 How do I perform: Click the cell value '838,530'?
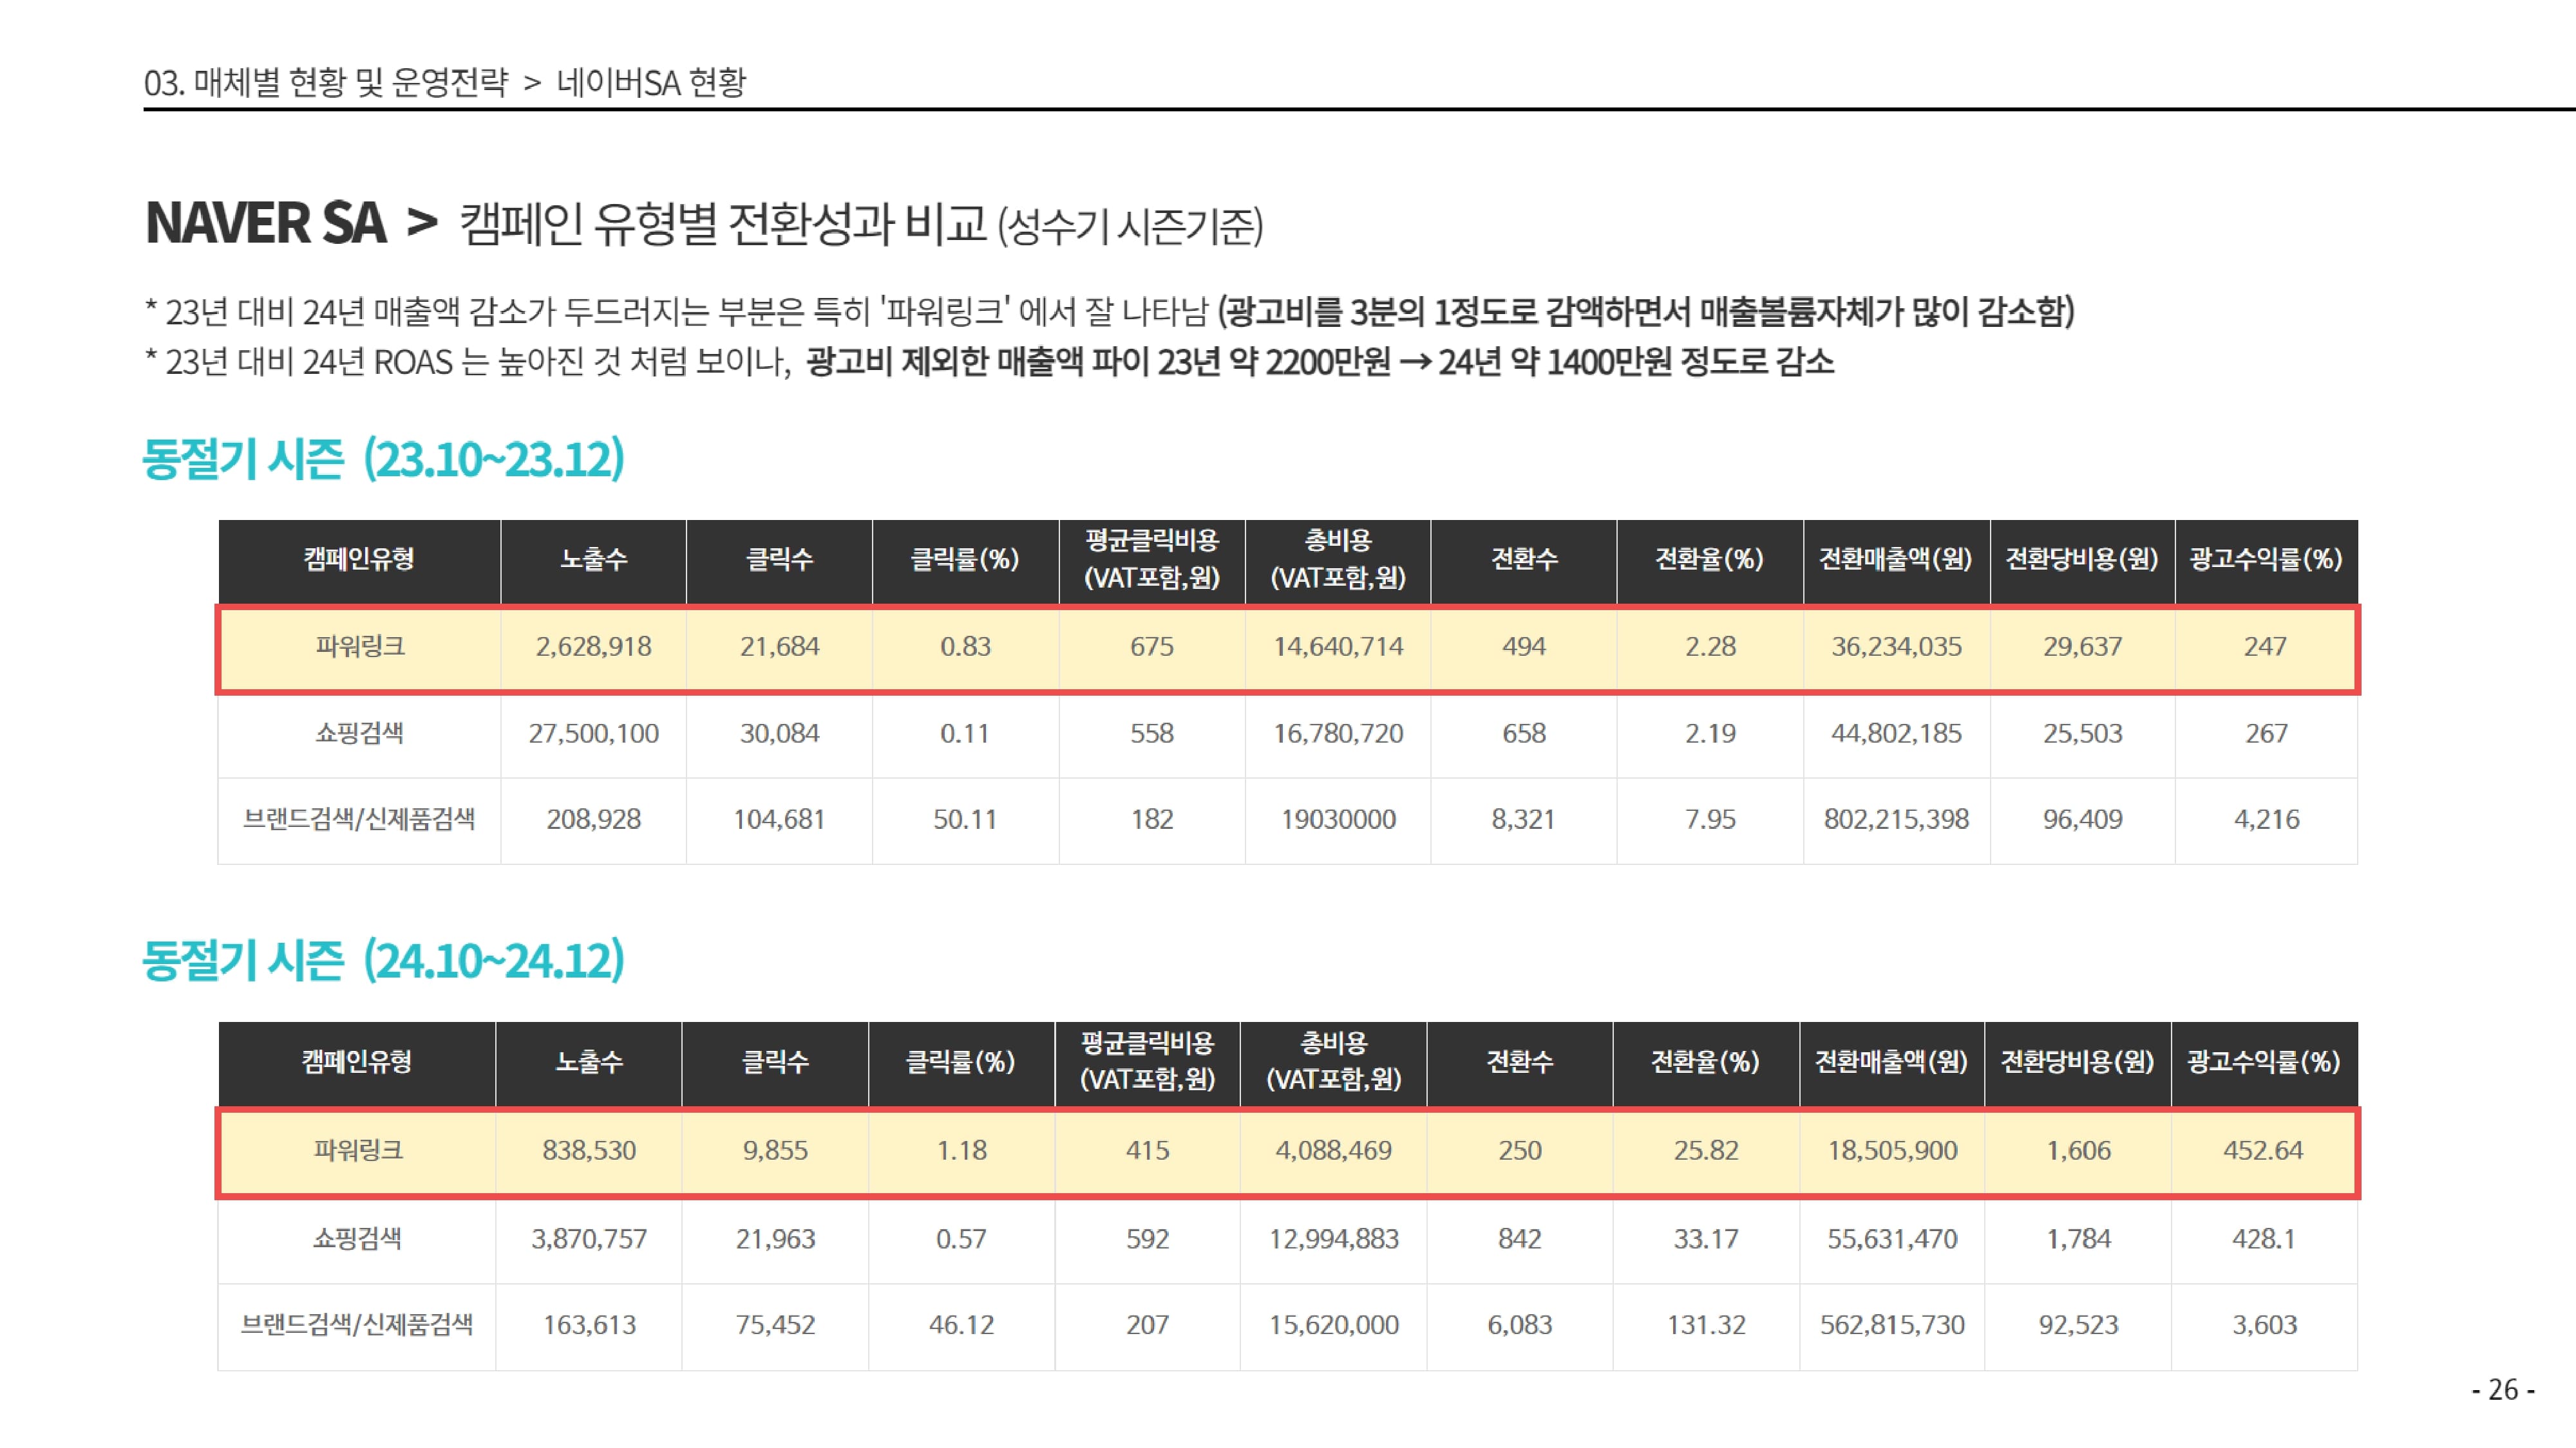[589, 1150]
